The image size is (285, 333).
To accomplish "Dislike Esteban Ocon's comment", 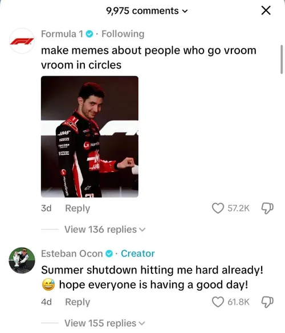I will pos(267,302).
